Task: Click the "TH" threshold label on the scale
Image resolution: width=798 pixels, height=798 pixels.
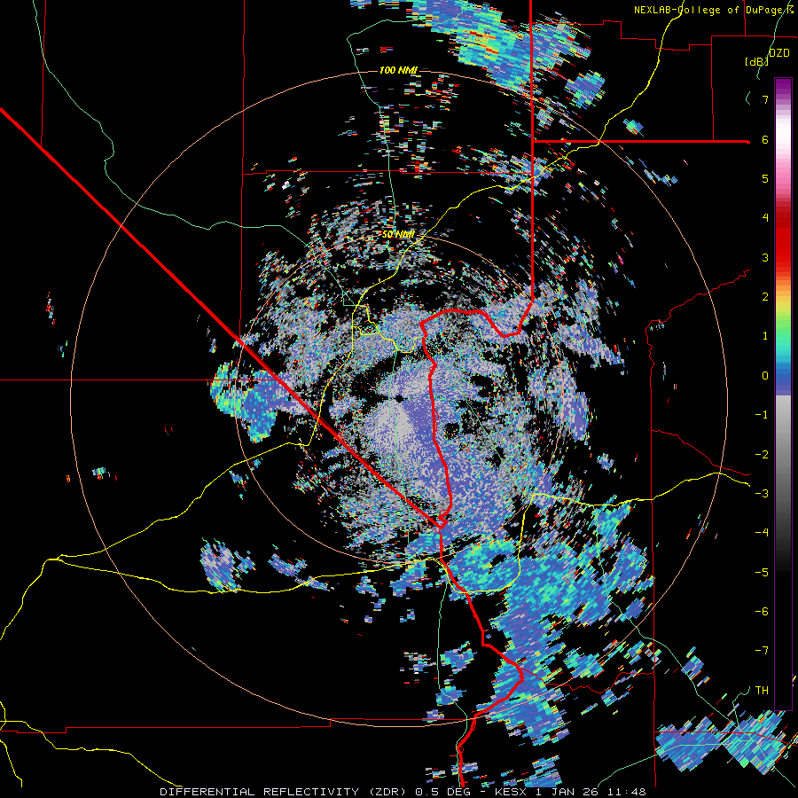Action: 762,691
